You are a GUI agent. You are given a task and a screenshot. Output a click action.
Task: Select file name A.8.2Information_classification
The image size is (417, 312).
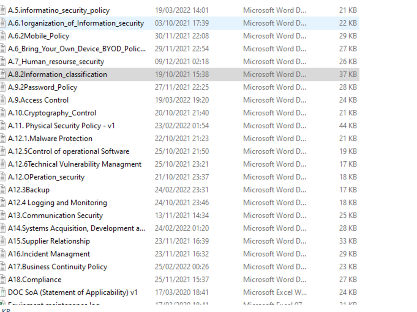pyautogui.click(x=58, y=74)
